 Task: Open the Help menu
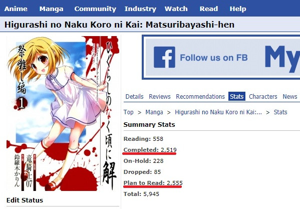point(238,9)
